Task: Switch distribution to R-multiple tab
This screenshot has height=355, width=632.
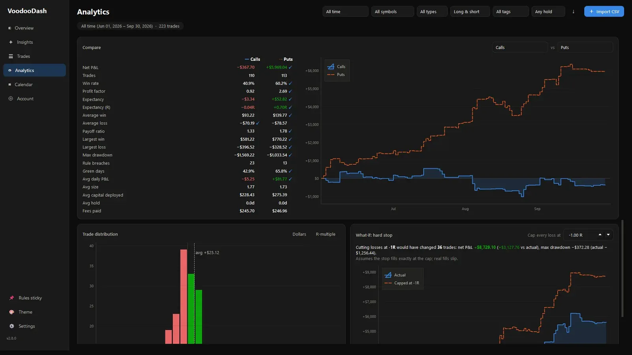Action: click(x=325, y=234)
